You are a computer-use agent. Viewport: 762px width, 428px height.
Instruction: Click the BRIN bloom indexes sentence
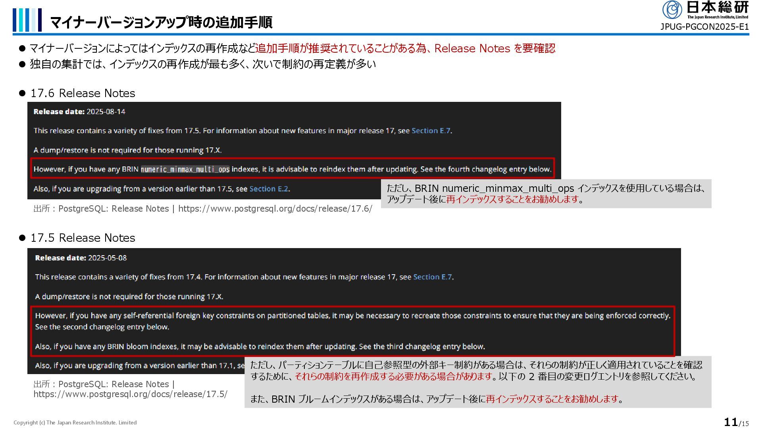click(x=260, y=347)
